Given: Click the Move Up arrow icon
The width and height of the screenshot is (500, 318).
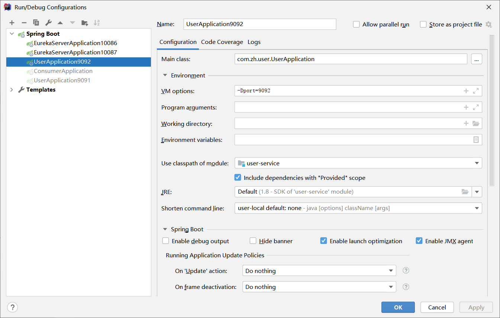Looking at the screenshot, I should pyautogui.click(x=60, y=23).
